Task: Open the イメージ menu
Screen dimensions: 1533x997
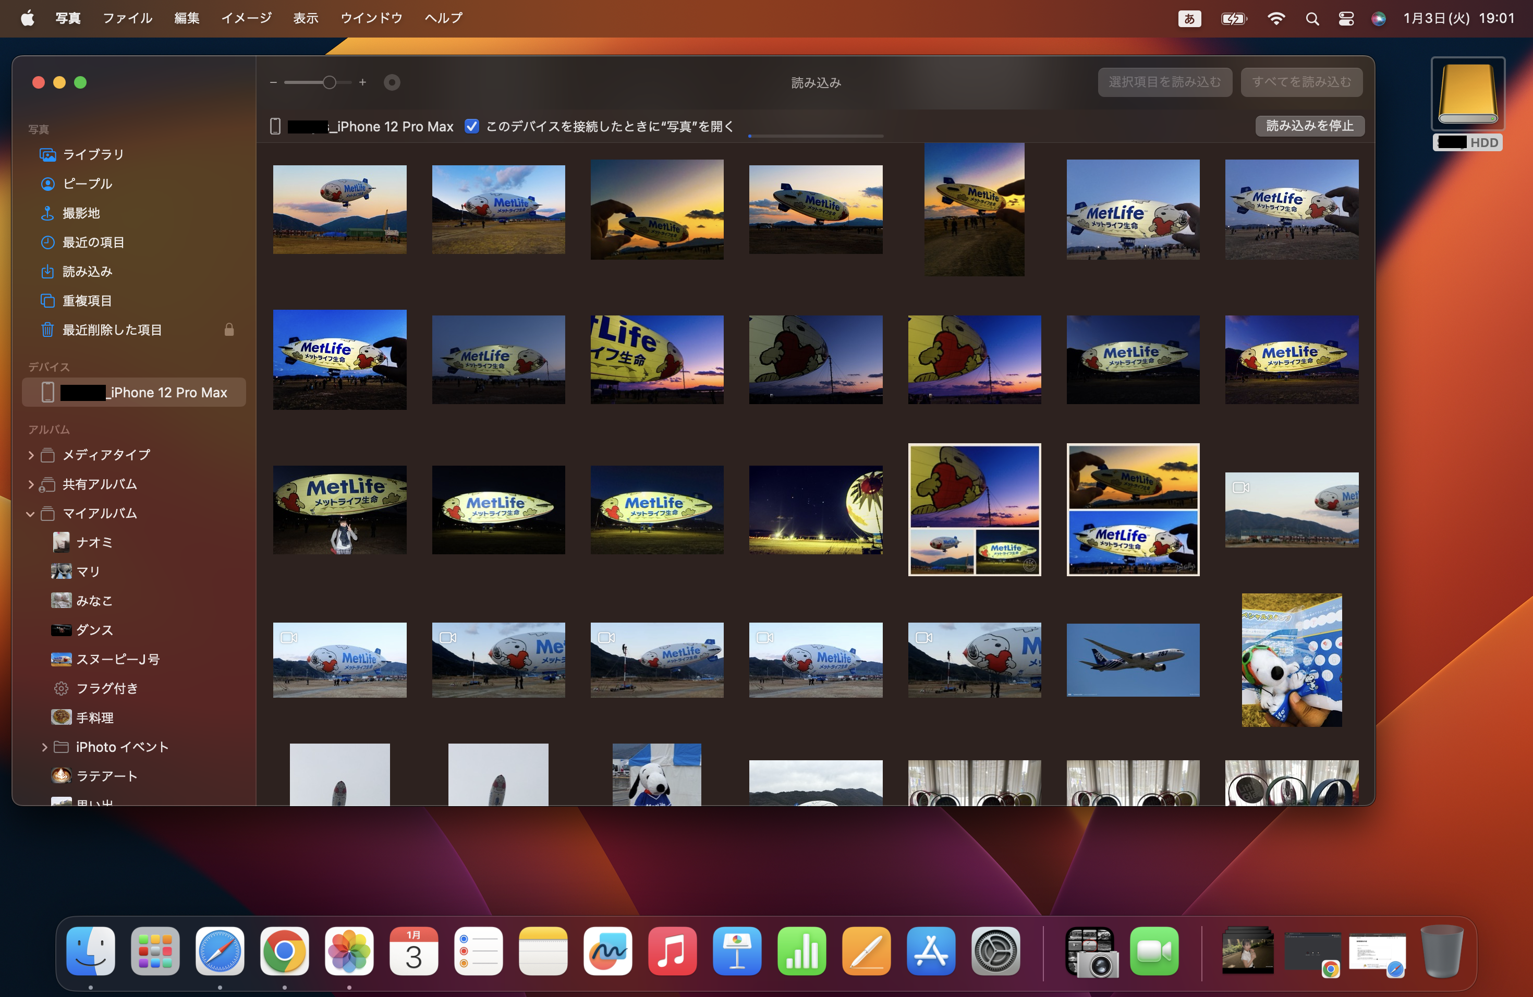Action: [x=246, y=18]
